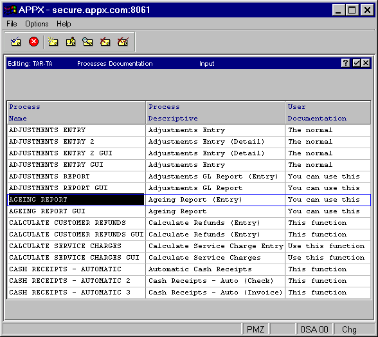Click the delete-with-checkmark record toolbar icon

coord(123,42)
